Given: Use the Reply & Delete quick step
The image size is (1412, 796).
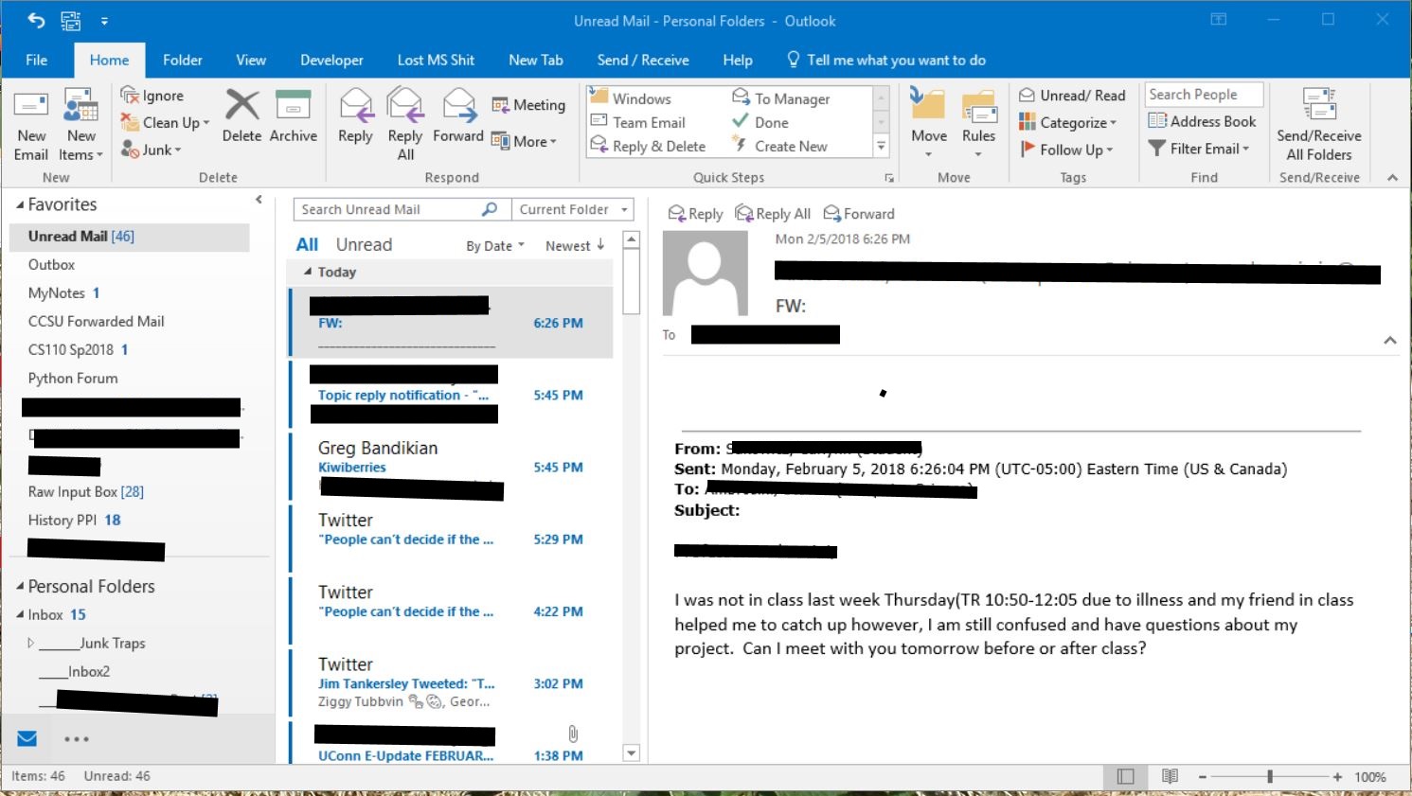Looking at the screenshot, I should (649, 146).
